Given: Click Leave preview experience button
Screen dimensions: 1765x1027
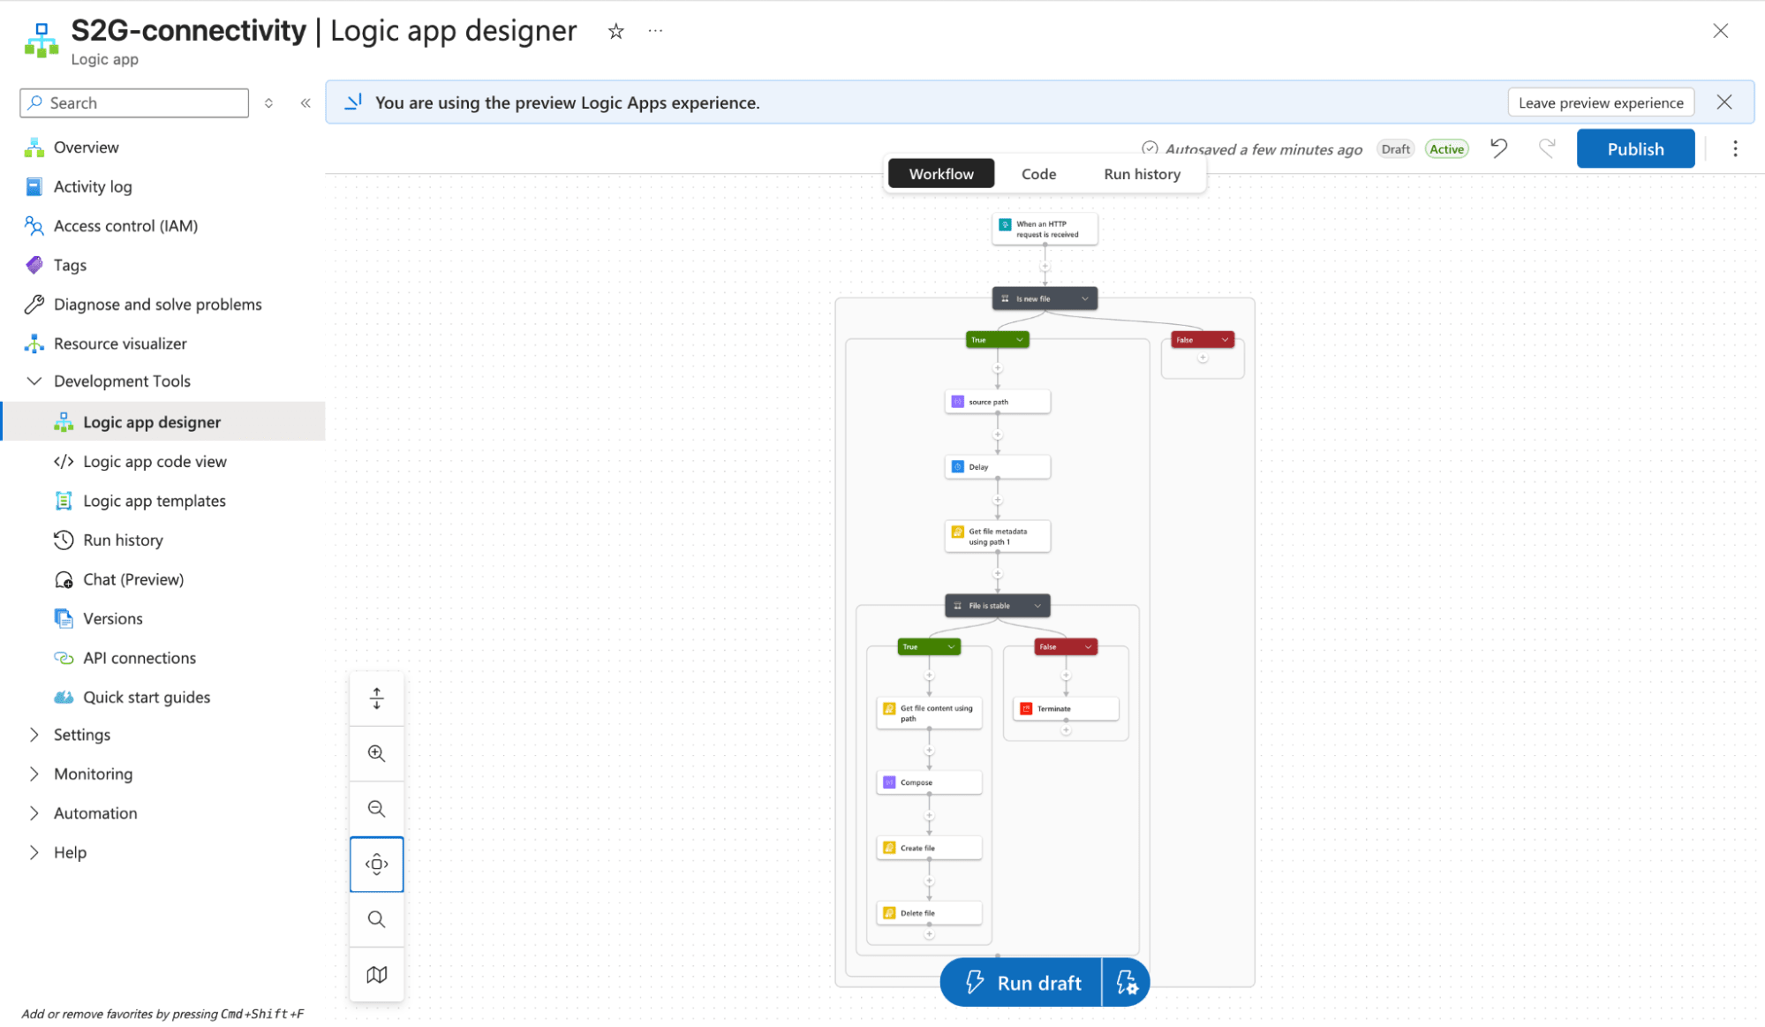Looking at the screenshot, I should coord(1601,102).
